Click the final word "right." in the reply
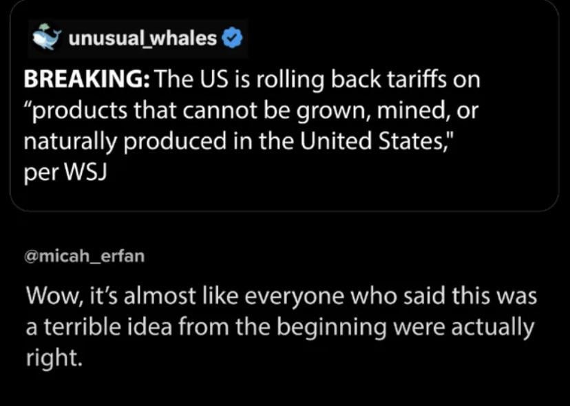570x406 pixels. [x=54, y=357]
